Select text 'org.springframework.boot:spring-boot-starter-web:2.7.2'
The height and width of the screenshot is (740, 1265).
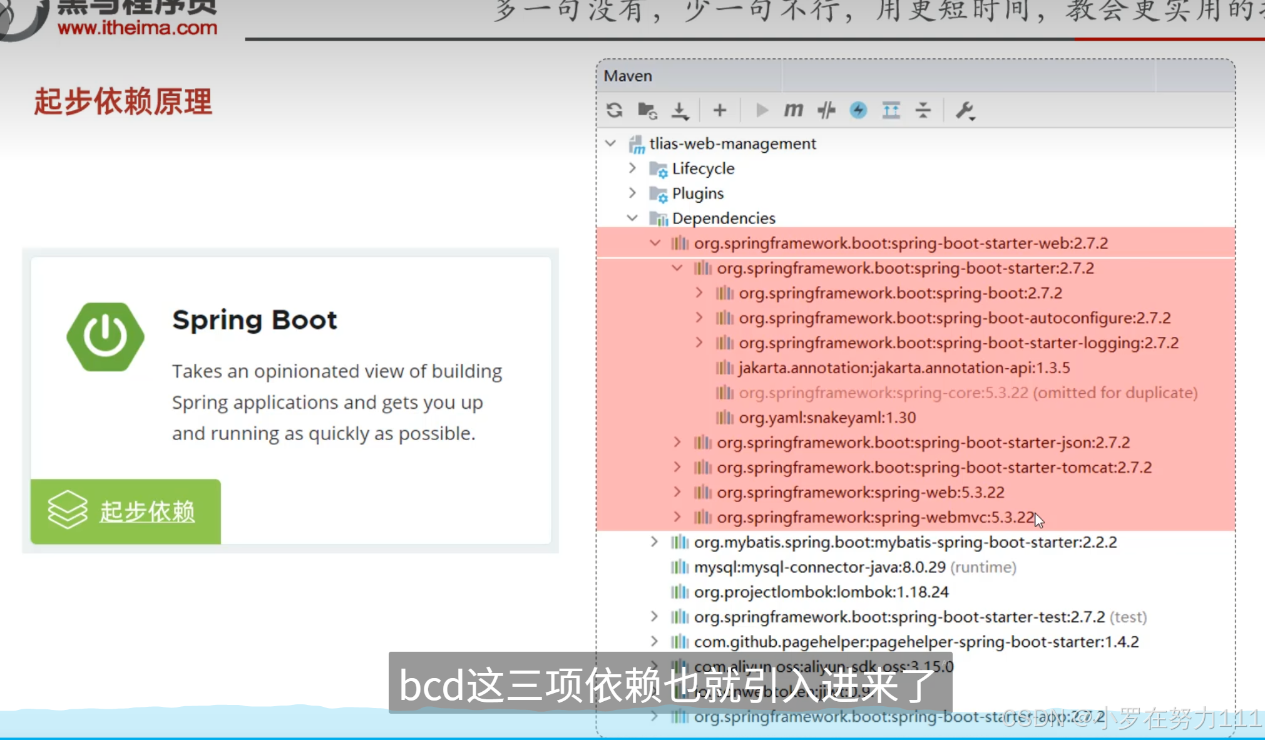[901, 243]
